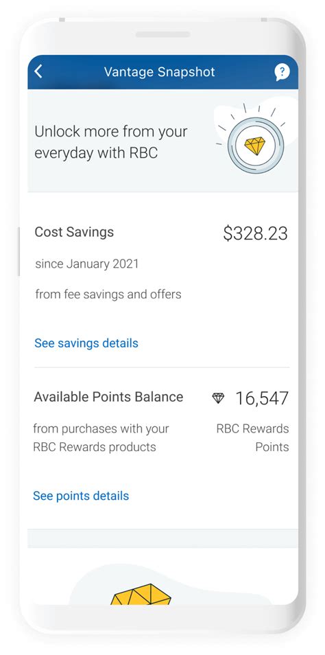Tap the gray divider section below points
325x655 pixels.
click(162, 538)
